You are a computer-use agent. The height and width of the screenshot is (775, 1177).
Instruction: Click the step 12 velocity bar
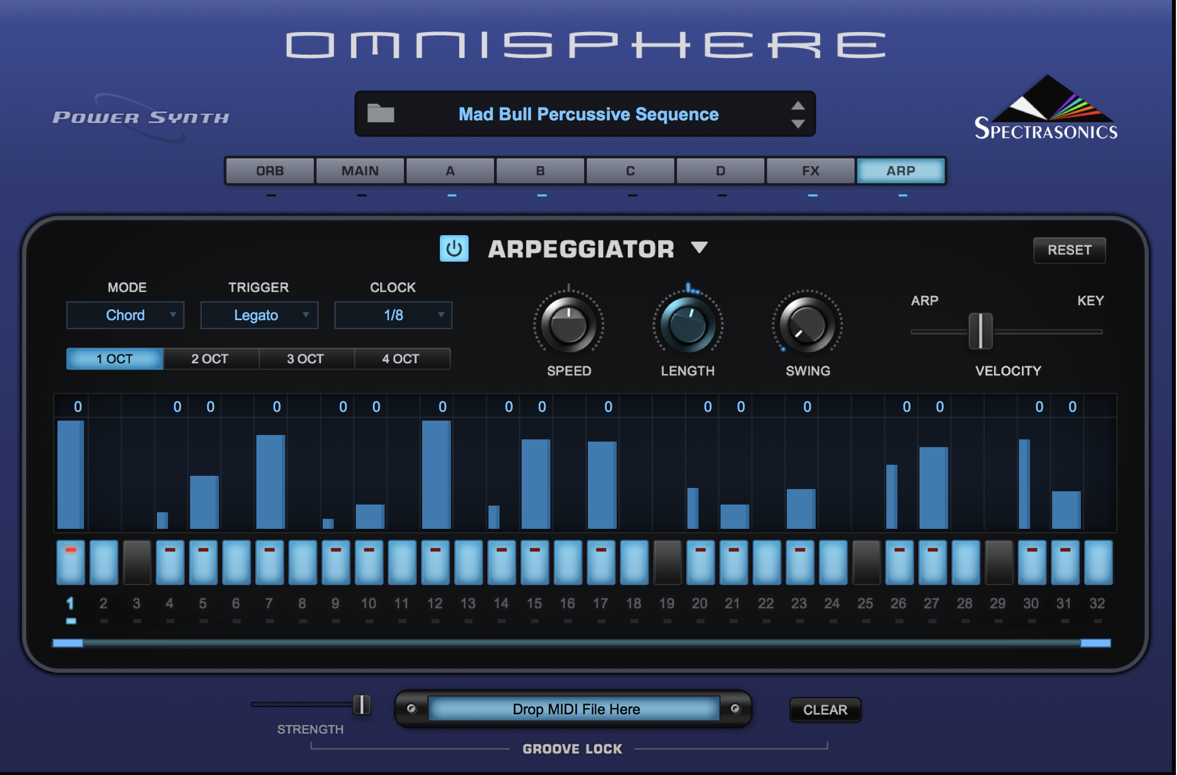[437, 475]
